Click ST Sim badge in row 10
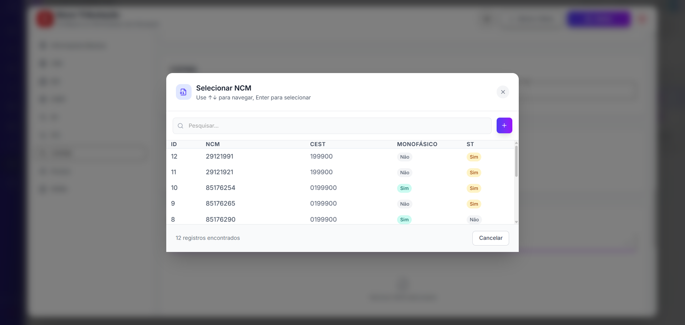The width and height of the screenshot is (685, 325). (x=474, y=188)
